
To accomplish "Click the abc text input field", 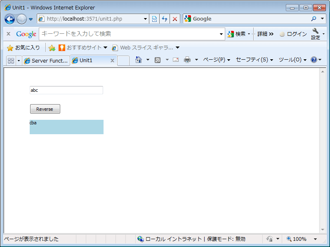I will pos(66,90).
